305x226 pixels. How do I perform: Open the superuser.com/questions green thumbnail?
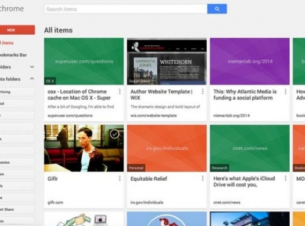[x=84, y=61]
